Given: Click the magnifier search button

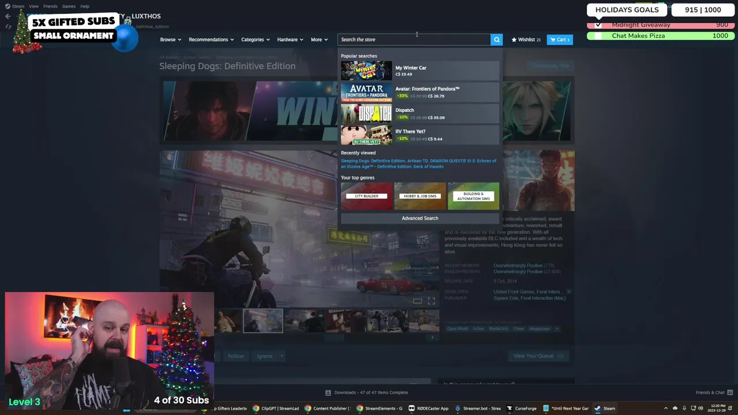Looking at the screenshot, I should (x=496, y=39).
